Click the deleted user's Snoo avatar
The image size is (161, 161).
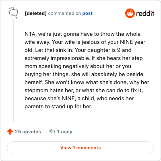[x=13, y=13]
